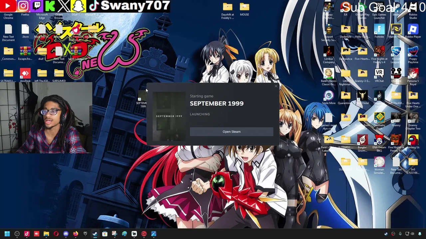
Task: Select Quarantine folder on desktop
Action: 345,98
